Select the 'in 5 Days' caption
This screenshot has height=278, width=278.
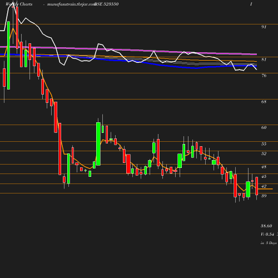tap(269, 243)
